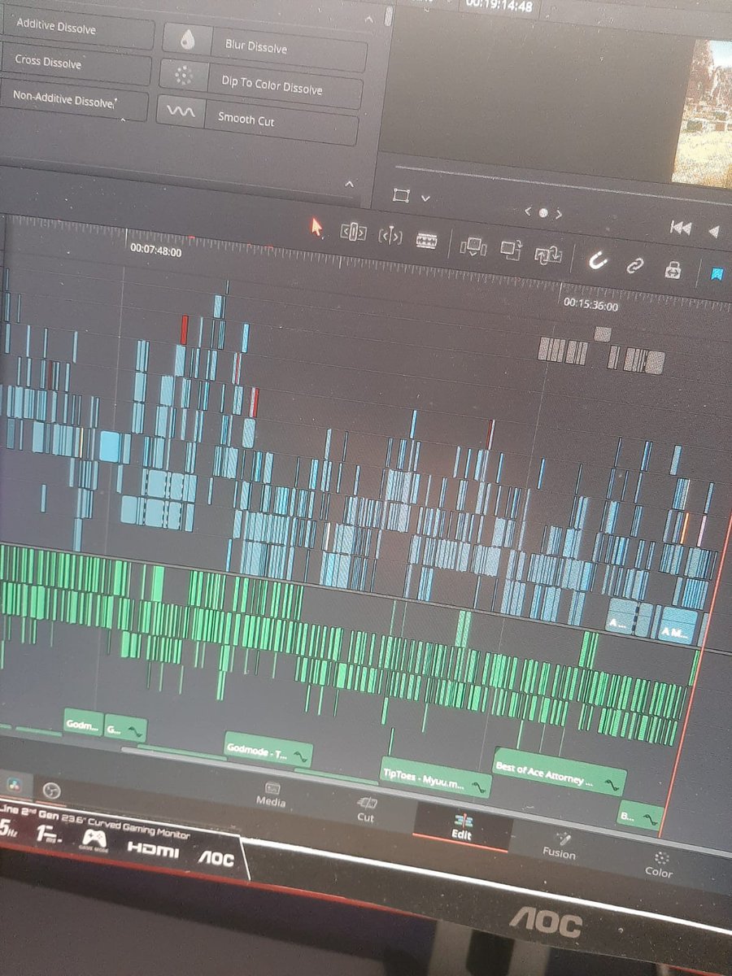The image size is (732, 976).
Task: Click the Overwrite Clip toolbar icon
Action: point(511,250)
